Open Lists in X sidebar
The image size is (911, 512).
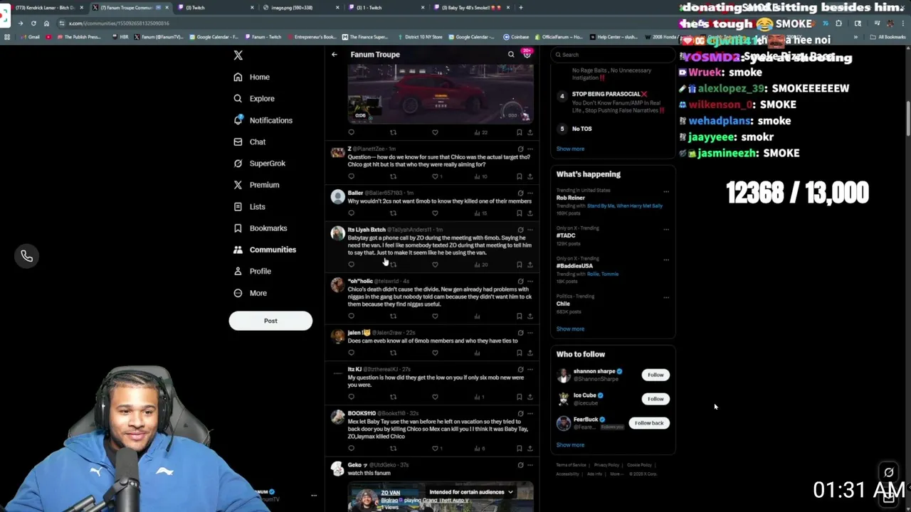pos(249,207)
